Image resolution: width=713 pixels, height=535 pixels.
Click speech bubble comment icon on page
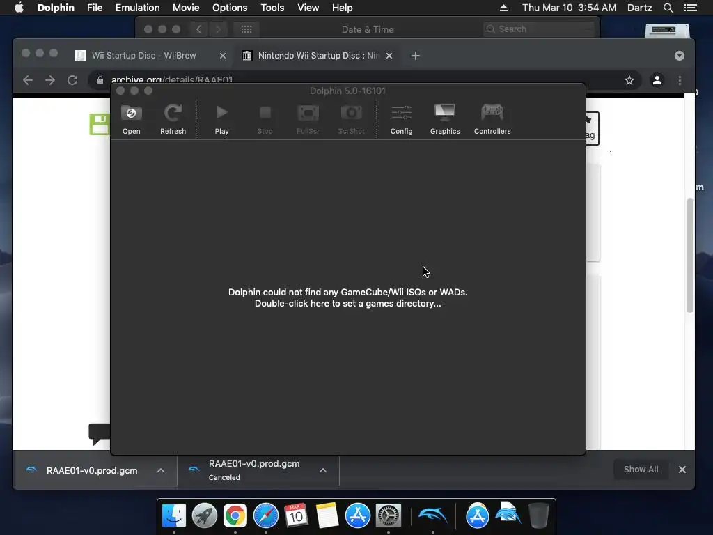pos(99,434)
